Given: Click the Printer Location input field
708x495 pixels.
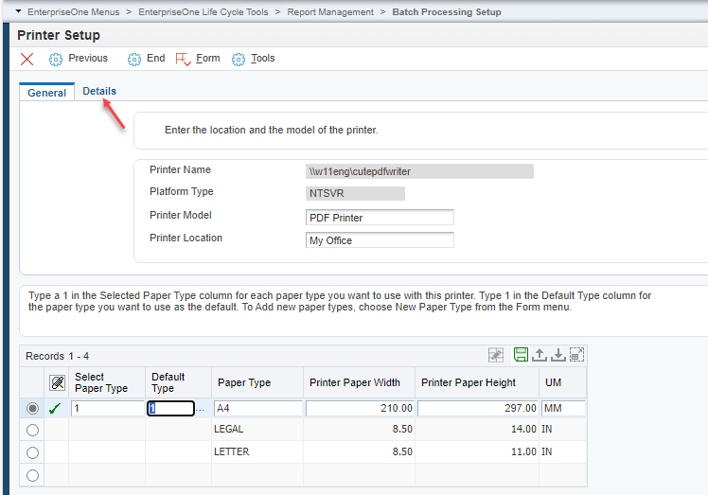Looking at the screenshot, I should click(x=380, y=240).
